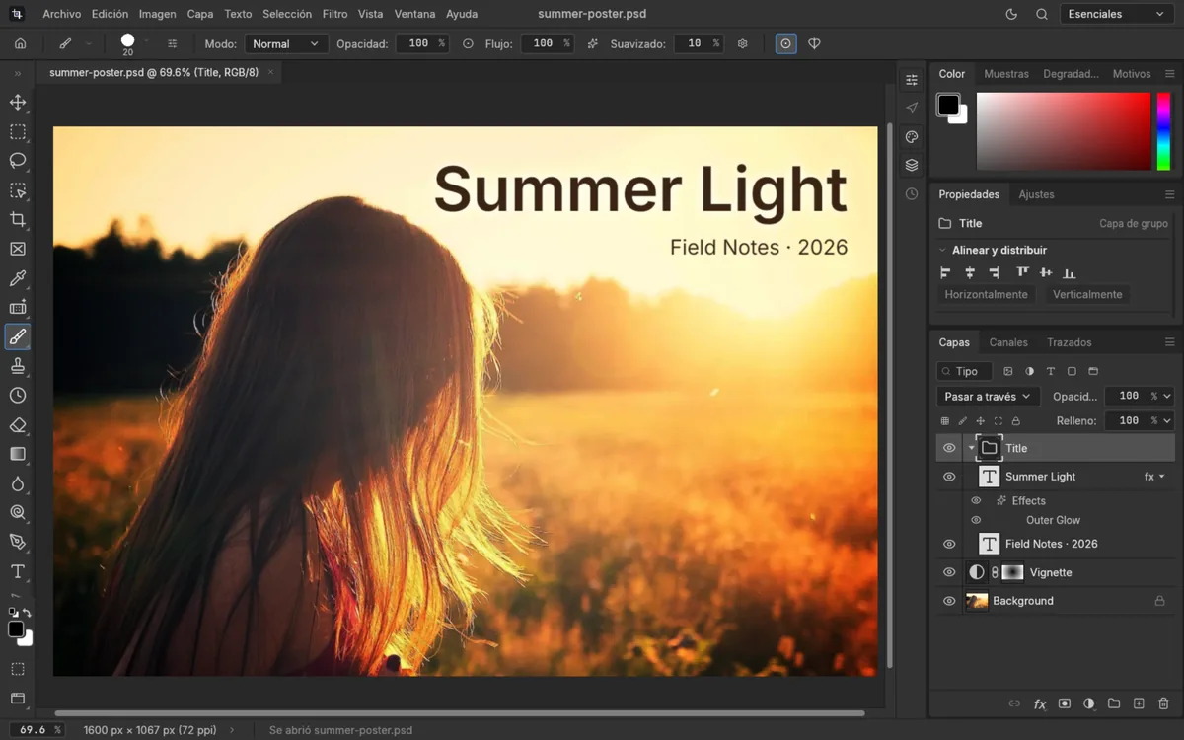The width and height of the screenshot is (1184, 740).
Task: Select the Rectangular Marquee tool
Action: pyautogui.click(x=18, y=131)
